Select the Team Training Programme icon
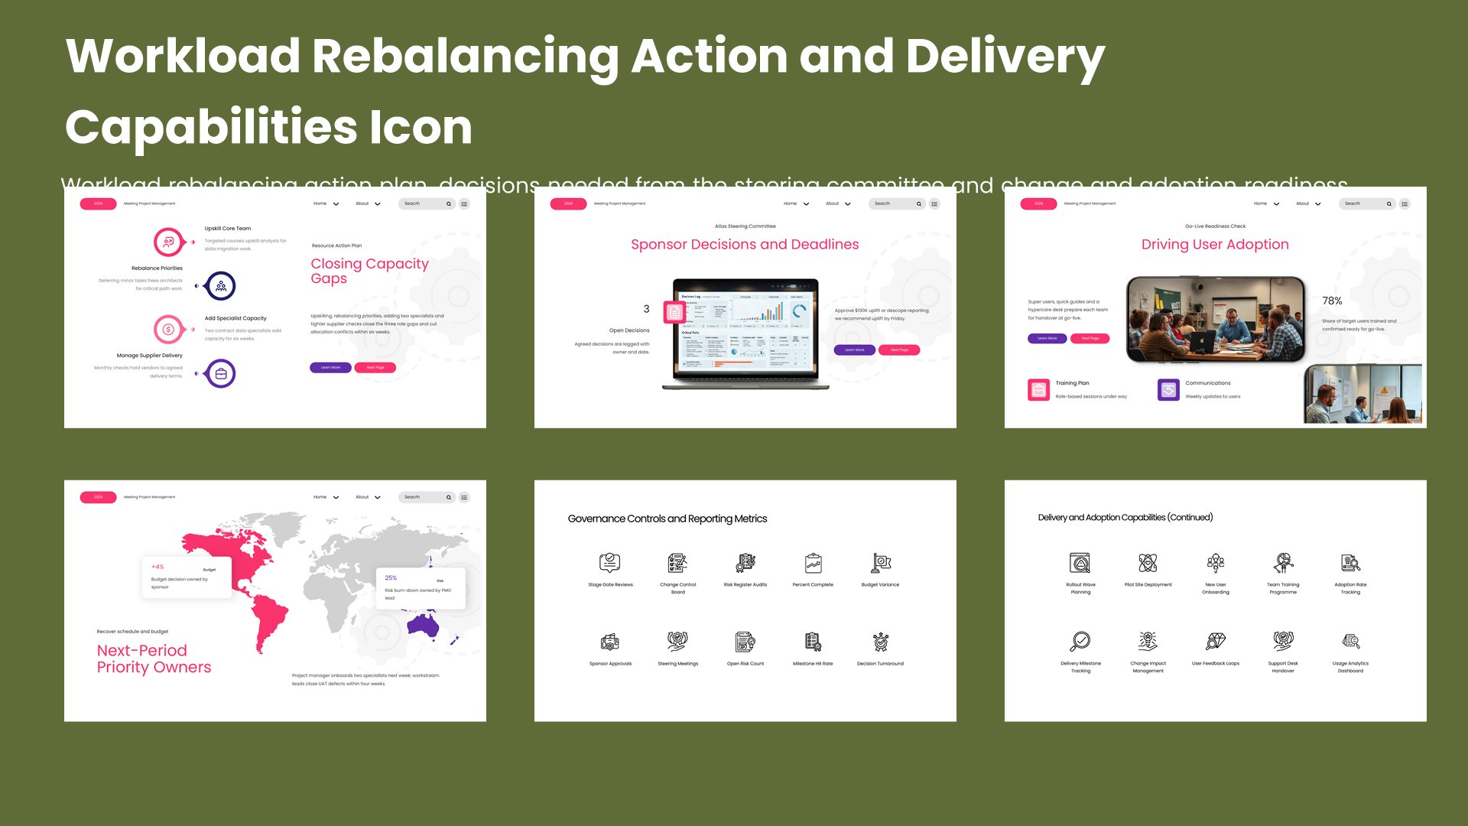 (x=1283, y=564)
